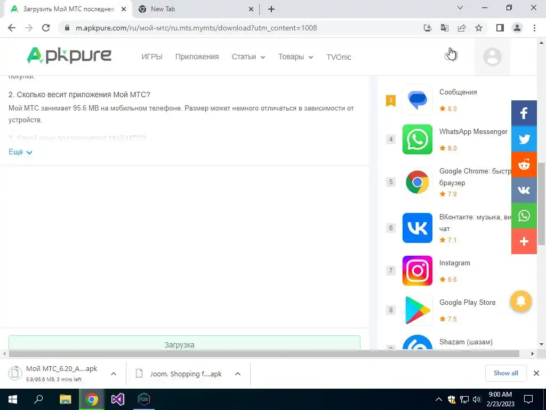
Task: Go back with browser back arrow
Action: pyautogui.click(x=12, y=28)
